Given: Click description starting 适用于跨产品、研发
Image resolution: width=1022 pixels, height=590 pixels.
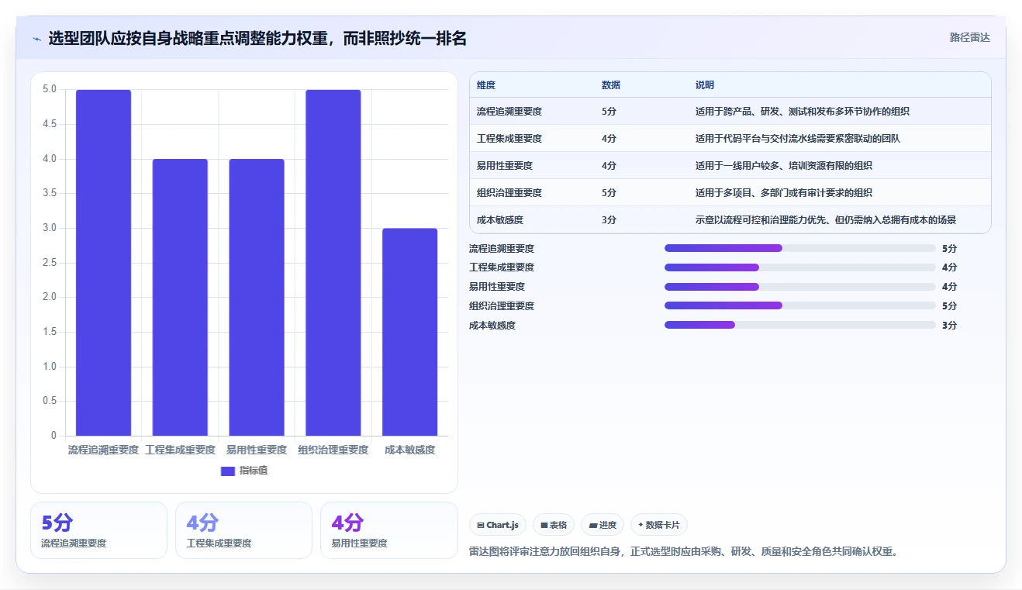Looking at the screenshot, I should point(803,112).
